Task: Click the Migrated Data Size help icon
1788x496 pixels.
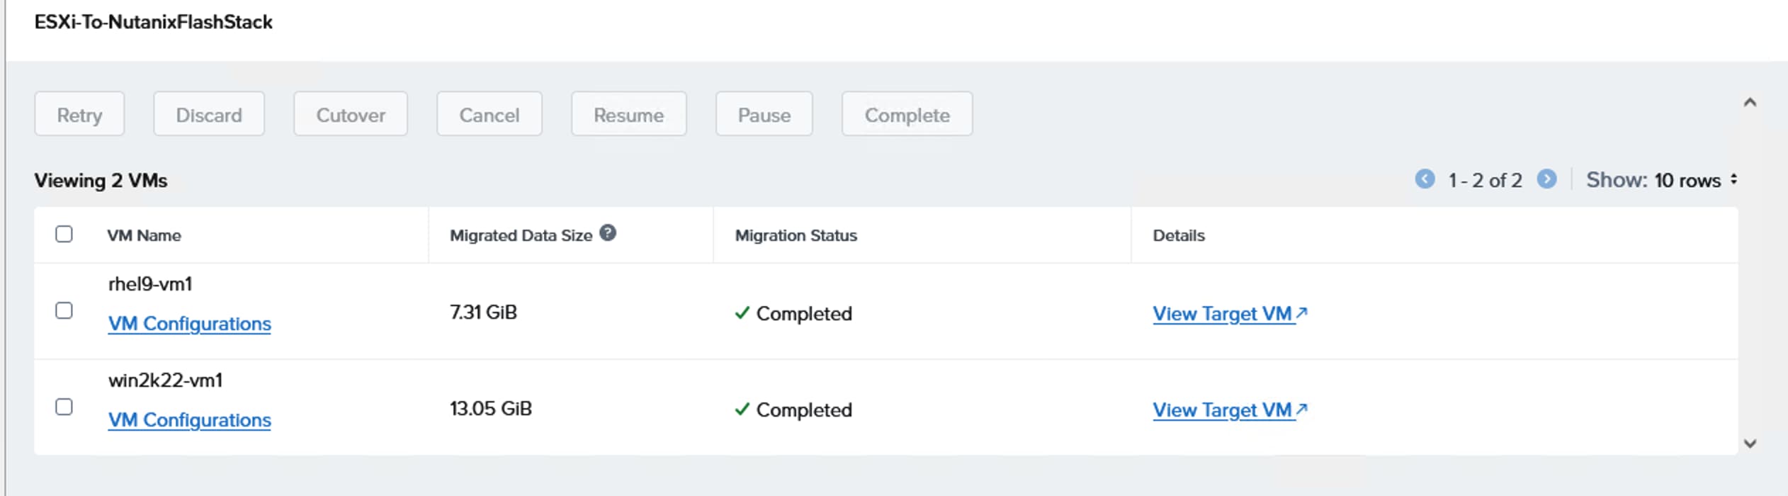Action: (607, 233)
